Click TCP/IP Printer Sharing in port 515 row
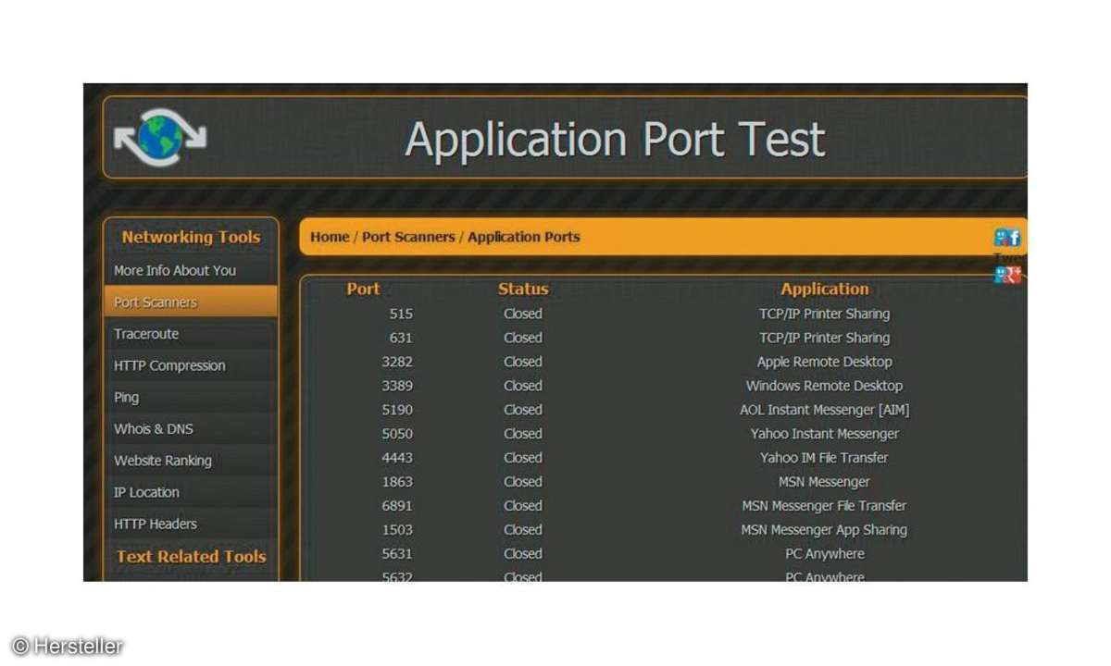The width and height of the screenshot is (1111, 666). click(825, 314)
